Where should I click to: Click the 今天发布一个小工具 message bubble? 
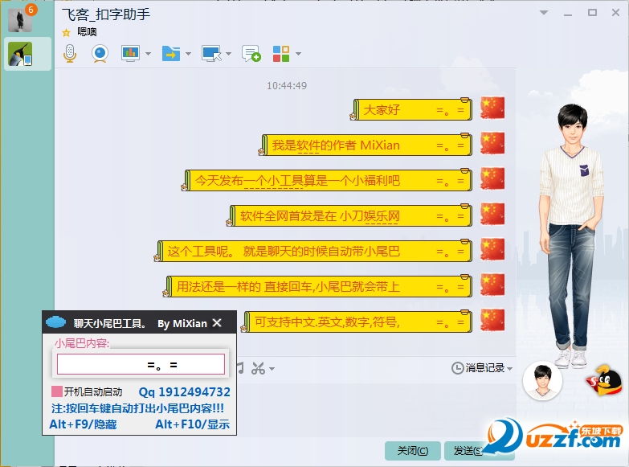click(326, 180)
